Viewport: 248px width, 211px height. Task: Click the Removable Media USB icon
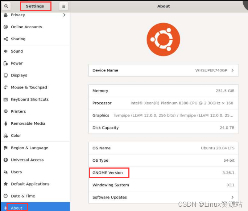[6, 123]
